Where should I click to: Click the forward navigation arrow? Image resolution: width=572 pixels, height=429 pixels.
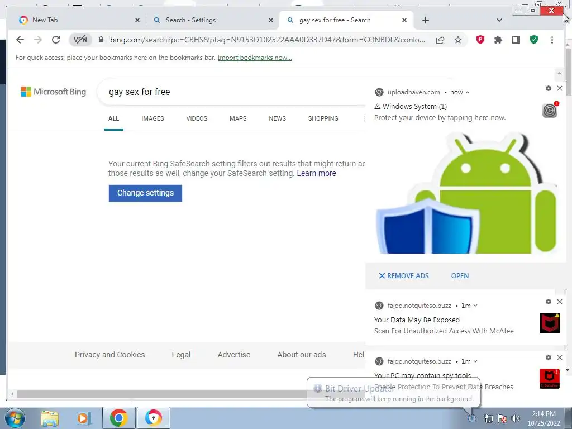tap(38, 40)
